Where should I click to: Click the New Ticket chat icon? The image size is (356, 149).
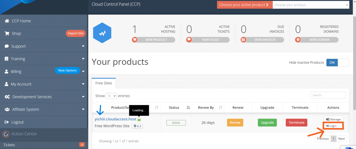point(189,40)
